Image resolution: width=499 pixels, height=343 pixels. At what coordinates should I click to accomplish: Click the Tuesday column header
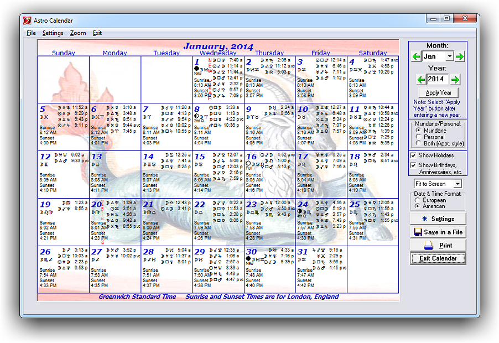click(x=167, y=53)
